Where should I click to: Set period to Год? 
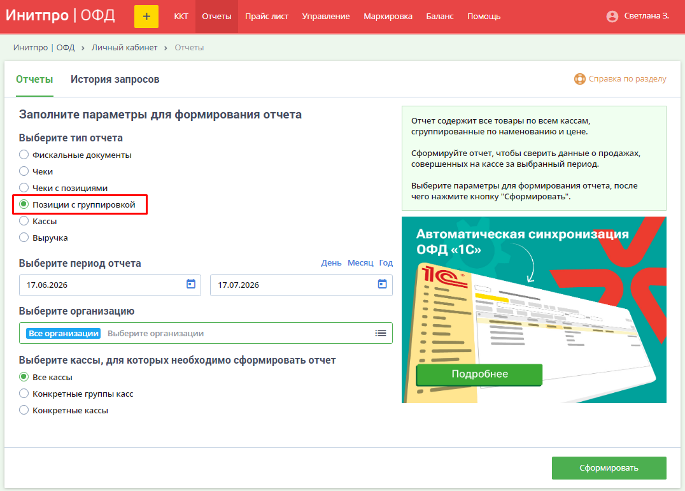[x=386, y=263]
